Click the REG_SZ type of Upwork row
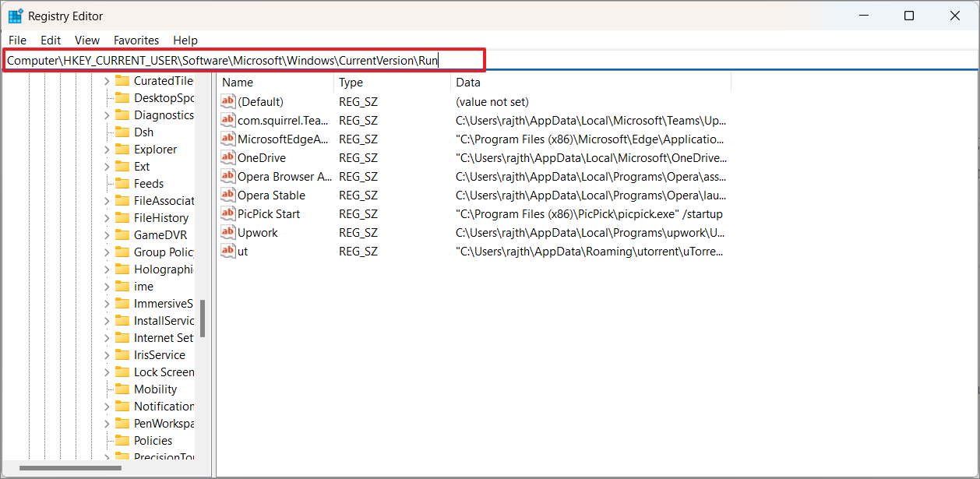Viewport: 980px width, 479px height. point(358,233)
